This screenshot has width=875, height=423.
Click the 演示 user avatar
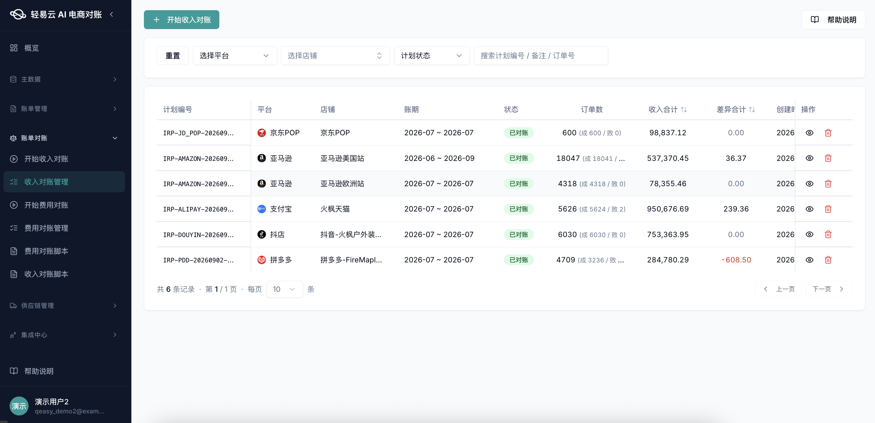click(x=19, y=406)
